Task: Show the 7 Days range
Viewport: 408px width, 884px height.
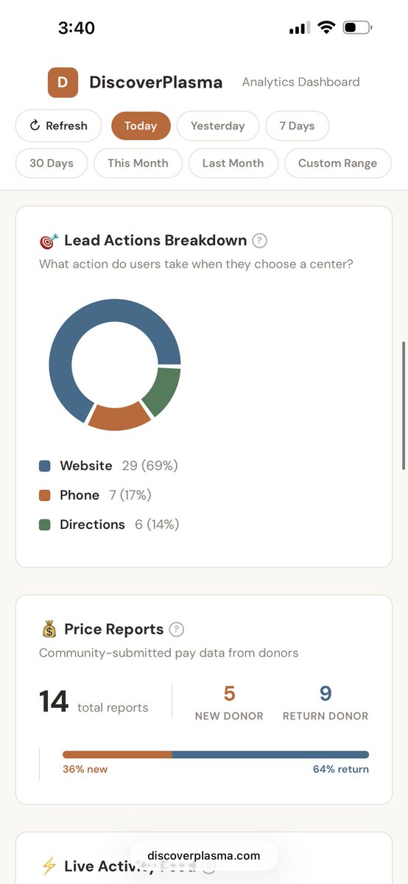Action: (x=297, y=126)
